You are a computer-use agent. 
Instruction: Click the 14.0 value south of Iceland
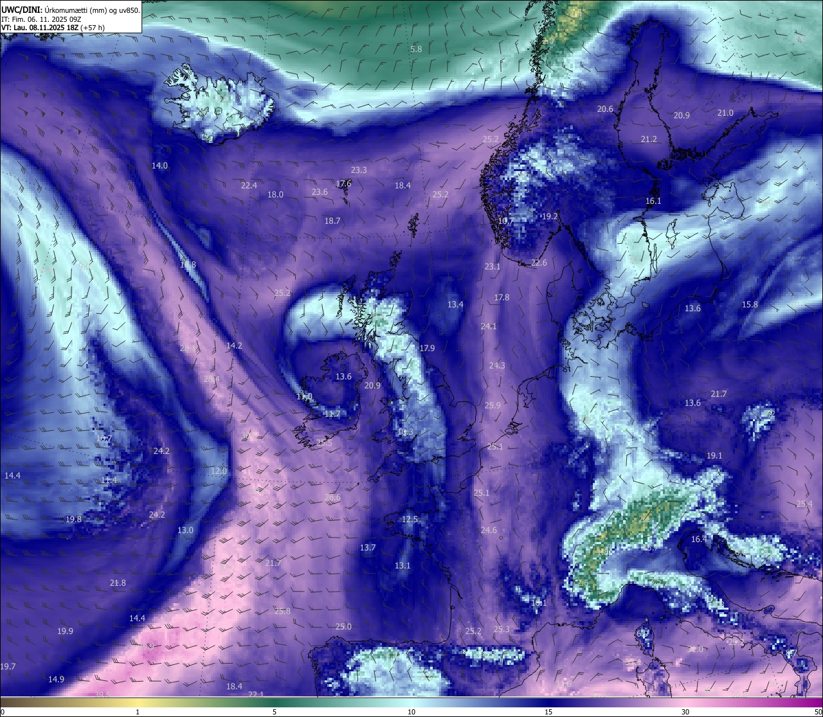pos(159,166)
